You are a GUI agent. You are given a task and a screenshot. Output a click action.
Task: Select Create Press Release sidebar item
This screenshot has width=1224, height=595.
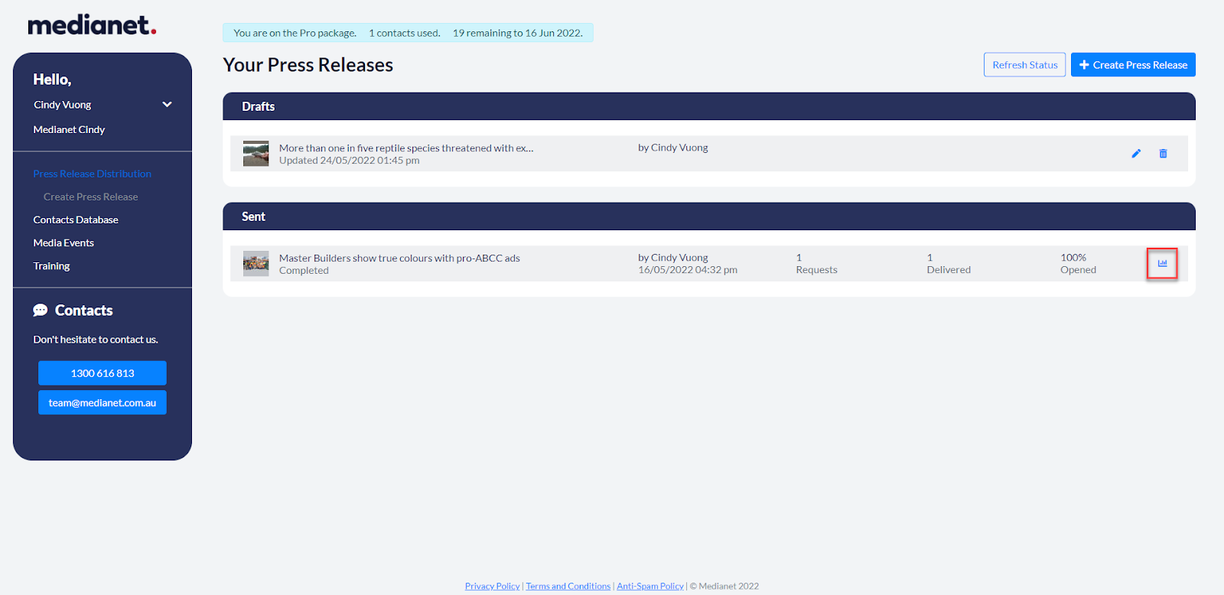91,197
